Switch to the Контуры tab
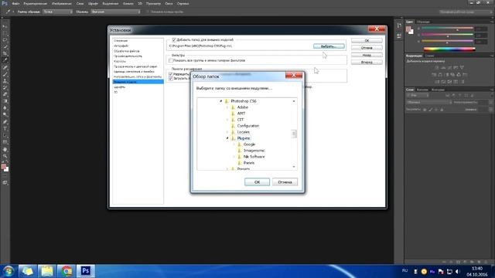495x278 pixels. [438, 90]
